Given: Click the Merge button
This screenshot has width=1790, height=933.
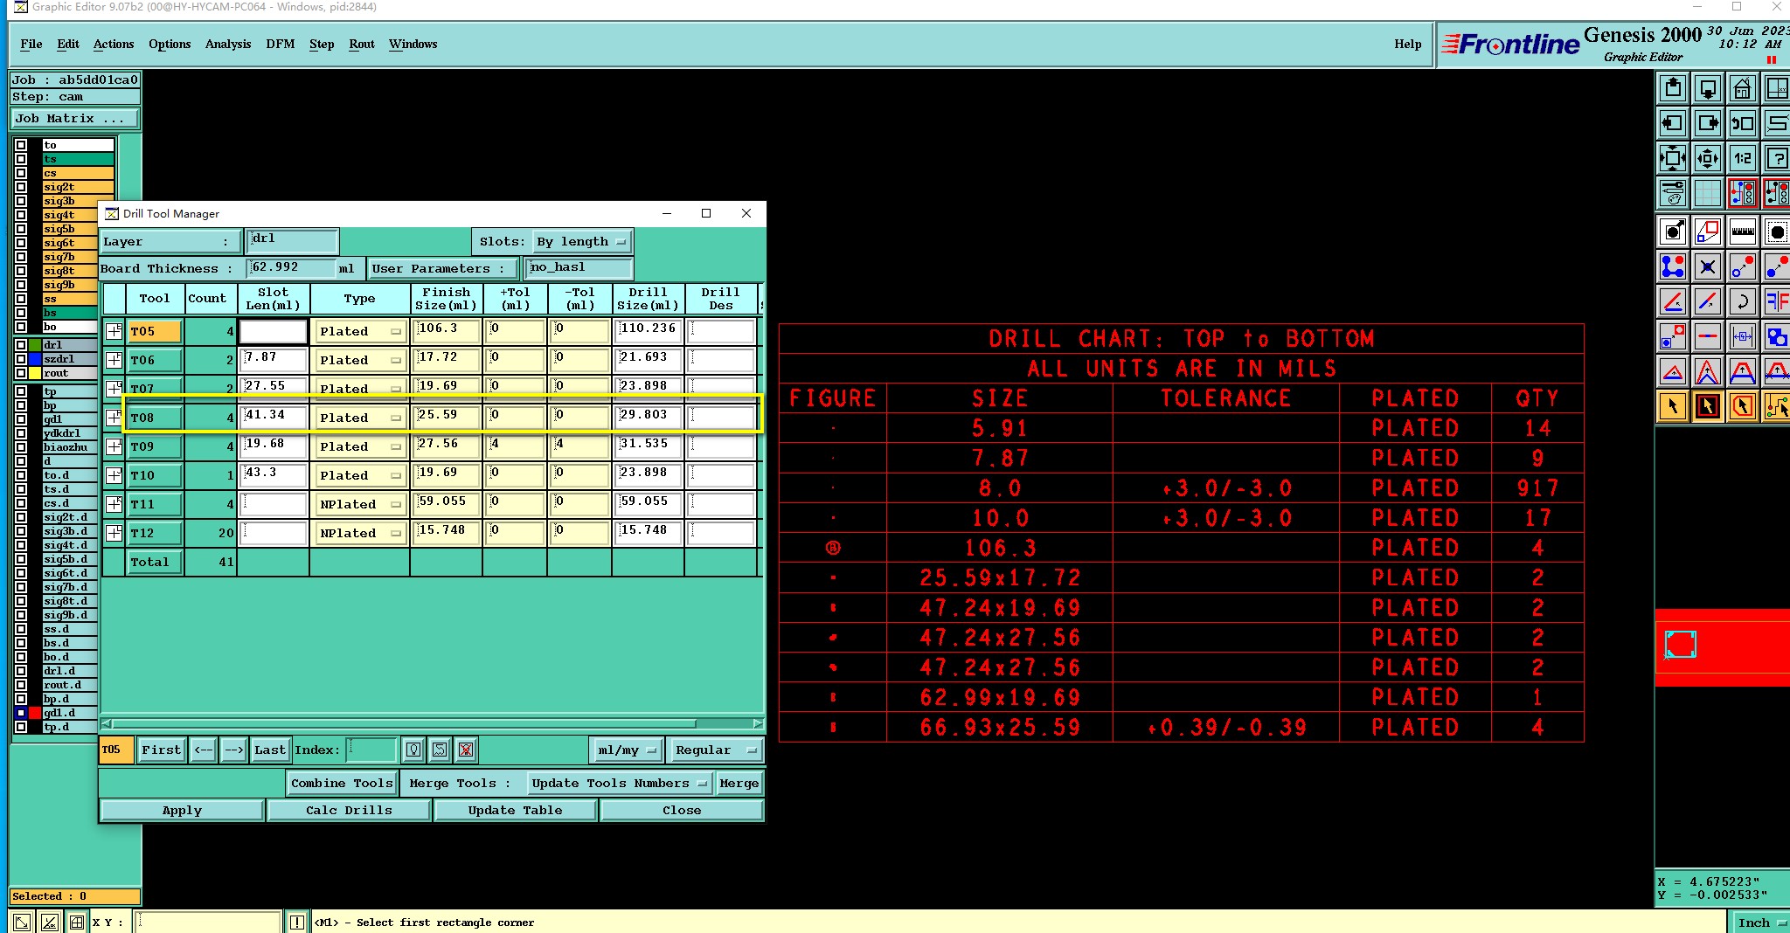Looking at the screenshot, I should point(739,784).
